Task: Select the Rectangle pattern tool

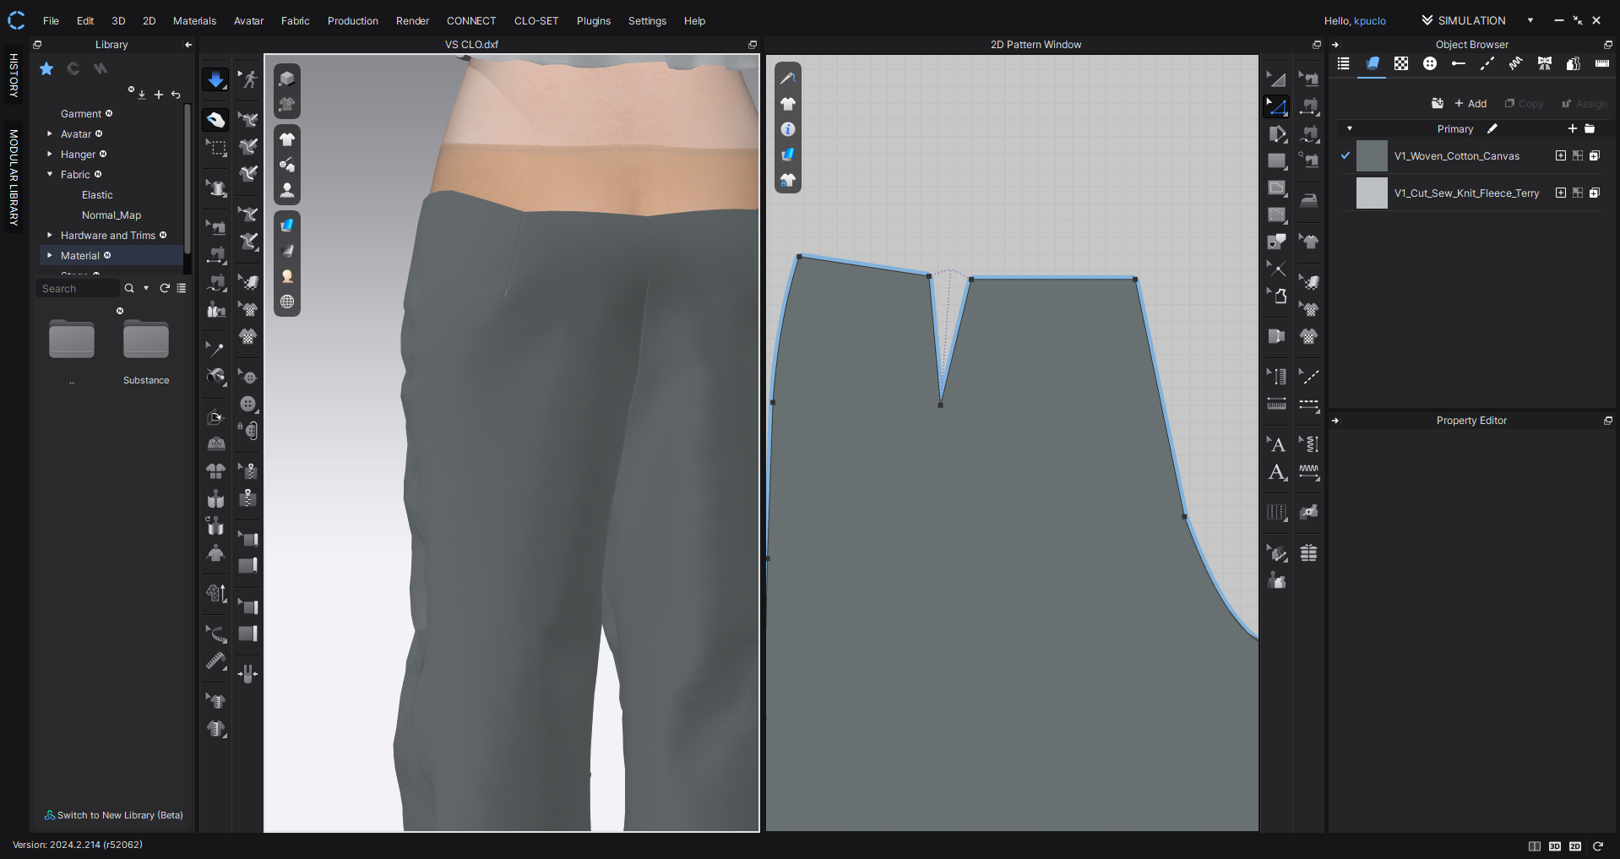Action: pos(1277,160)
